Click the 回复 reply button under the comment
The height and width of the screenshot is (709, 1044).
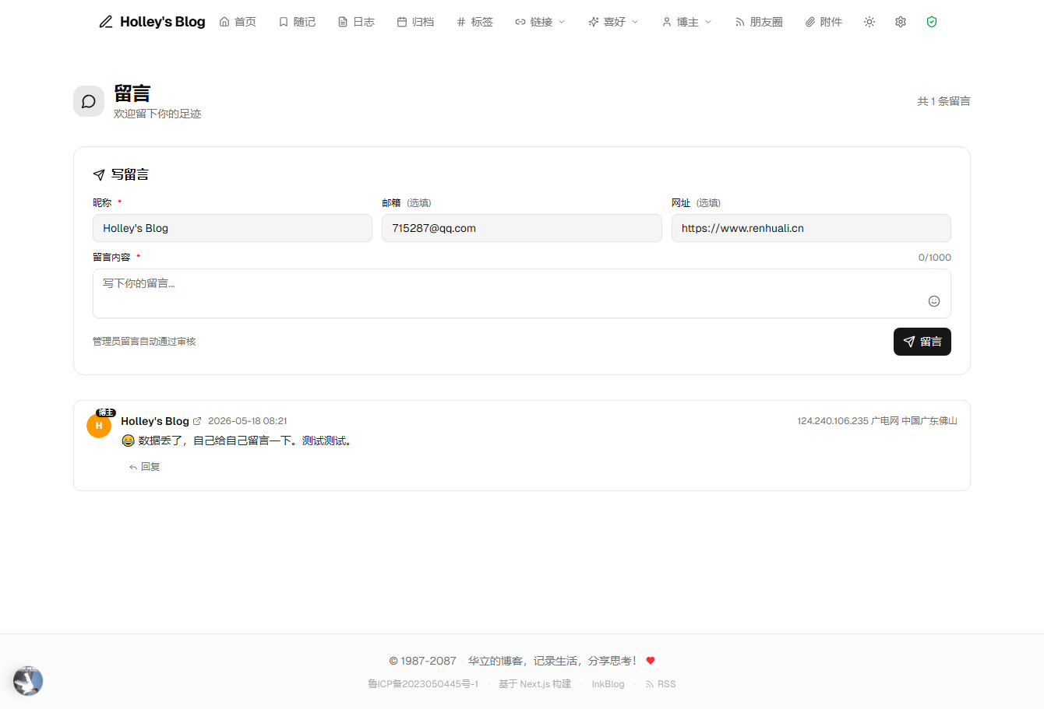coord(145,467)
